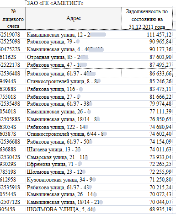
Task: Select the debt value 74 154,09
Action: pyautogui.click(x=160, y=142)
